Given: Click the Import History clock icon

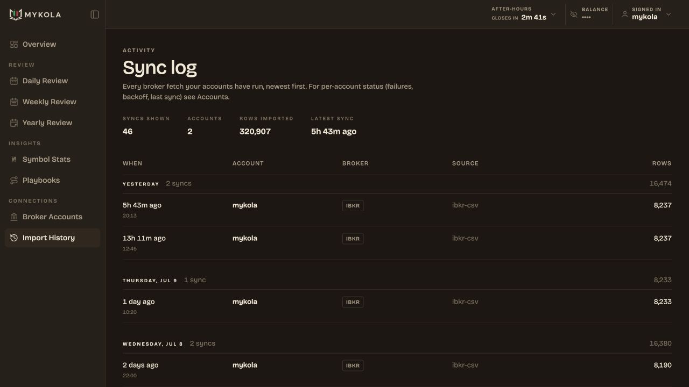Looking at the screenshot, I should click(14, 238).
